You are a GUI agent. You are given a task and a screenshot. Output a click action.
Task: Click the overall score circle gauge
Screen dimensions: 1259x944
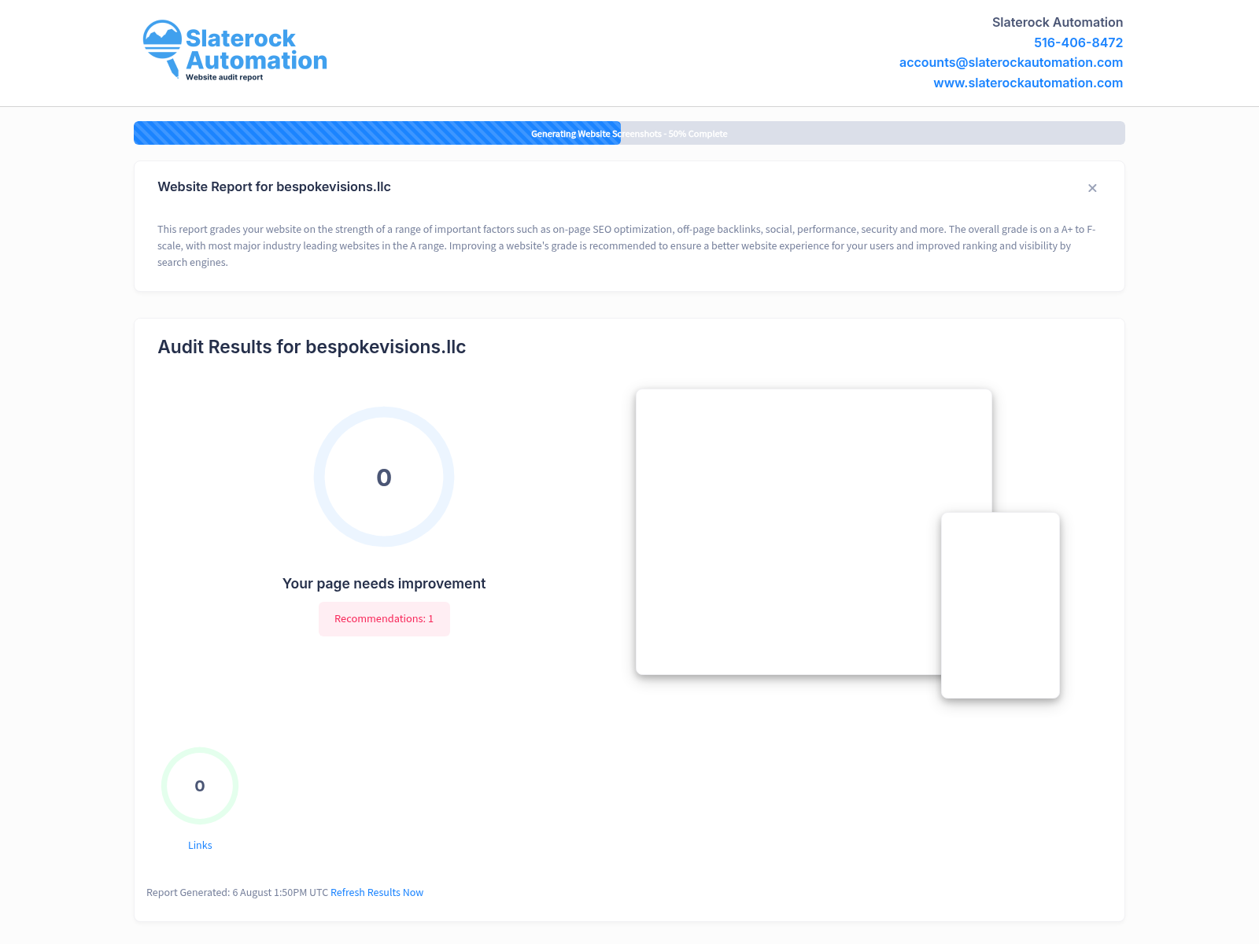[x=384, y=477]
